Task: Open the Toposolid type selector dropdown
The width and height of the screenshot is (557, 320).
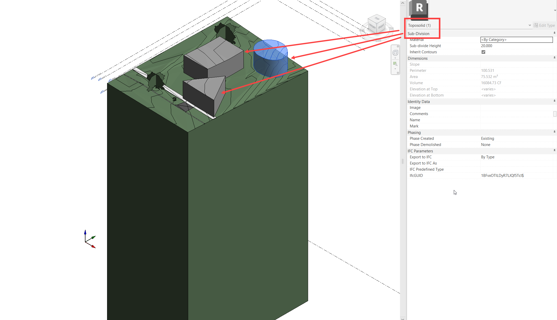Action: point(530,25)
